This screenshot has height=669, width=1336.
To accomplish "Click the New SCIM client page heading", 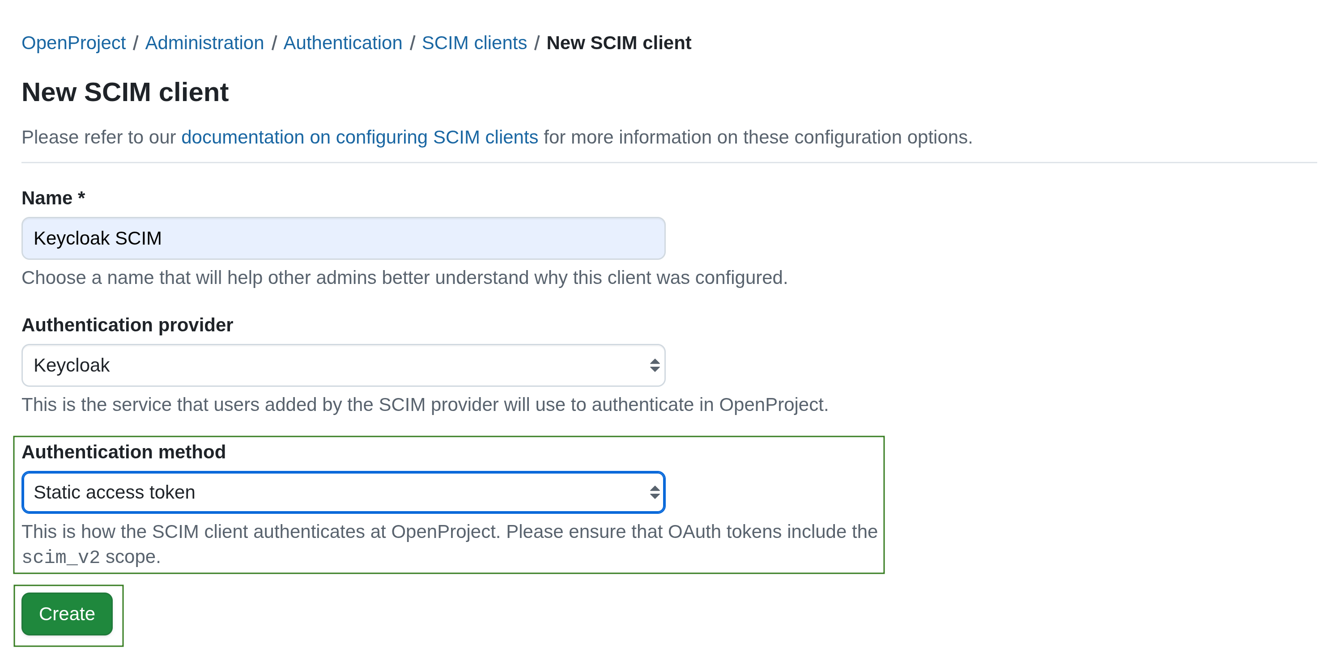I will (x=124, y=92).
